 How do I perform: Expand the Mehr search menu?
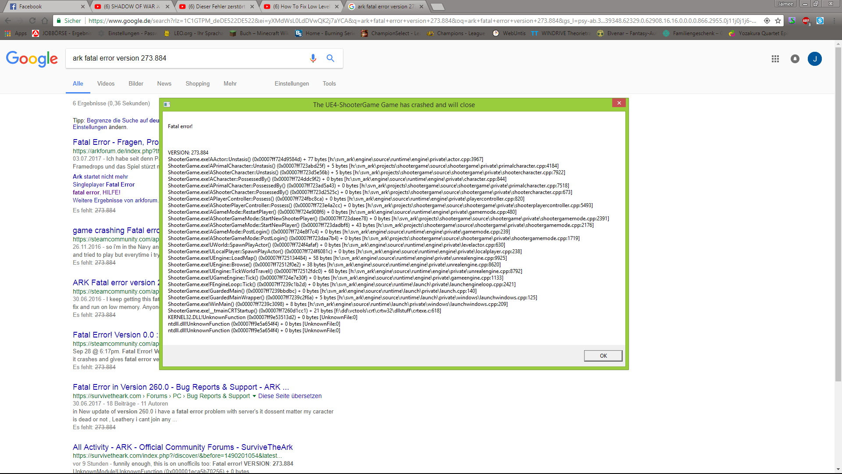coord(230,84)
